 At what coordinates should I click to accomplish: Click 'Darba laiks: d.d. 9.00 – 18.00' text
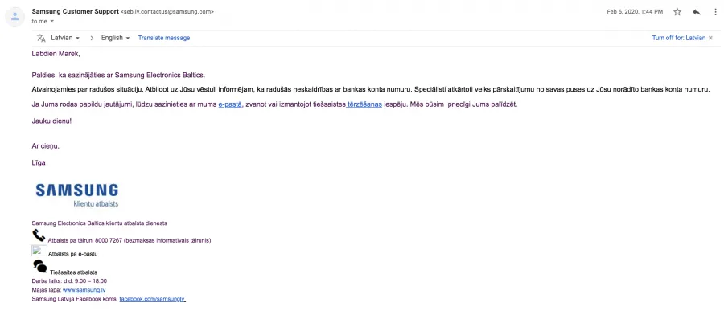pyautogui.click(x=69, y=280)
